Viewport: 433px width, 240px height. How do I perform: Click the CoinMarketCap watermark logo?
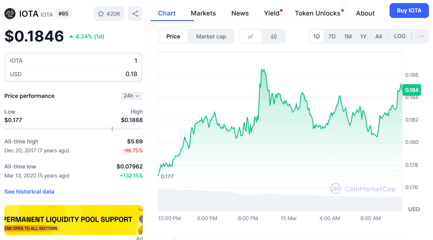[363, 189]
